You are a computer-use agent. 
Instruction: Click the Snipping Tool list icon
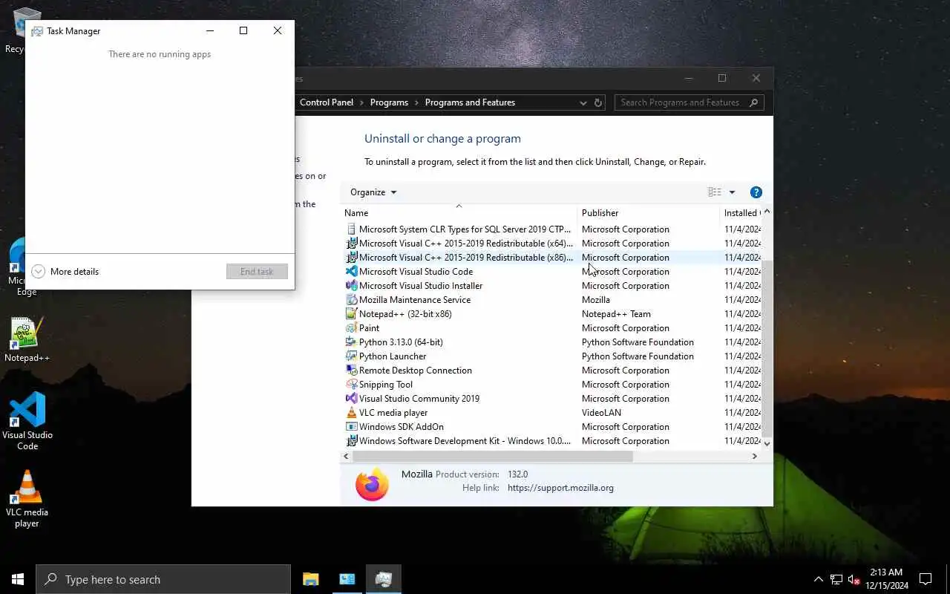(x=352, y=385)
